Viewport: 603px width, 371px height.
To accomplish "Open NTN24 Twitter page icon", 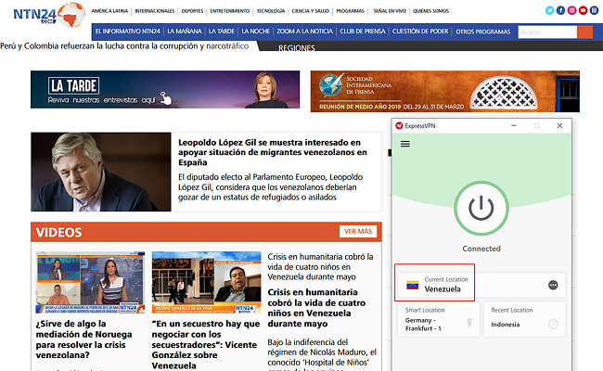I will [549, 10].
